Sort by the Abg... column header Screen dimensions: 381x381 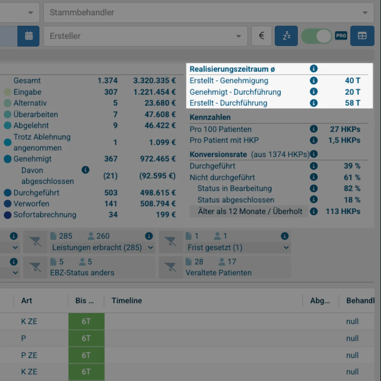coord(320,300)
